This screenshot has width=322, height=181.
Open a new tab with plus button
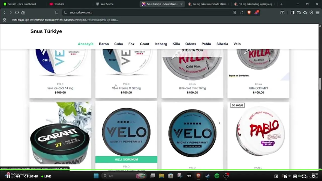tap(281, 4)
